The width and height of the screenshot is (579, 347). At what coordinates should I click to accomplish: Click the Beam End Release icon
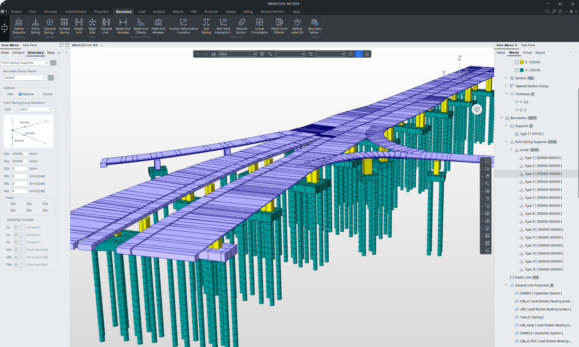(123, 27)
